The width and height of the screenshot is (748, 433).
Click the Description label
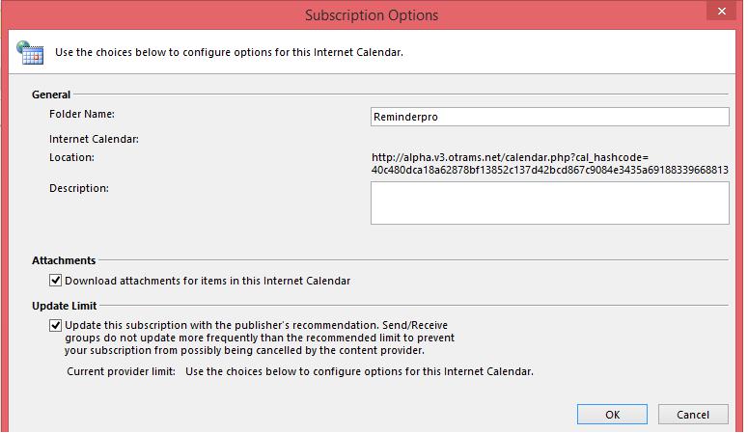(x=79, y=188)
